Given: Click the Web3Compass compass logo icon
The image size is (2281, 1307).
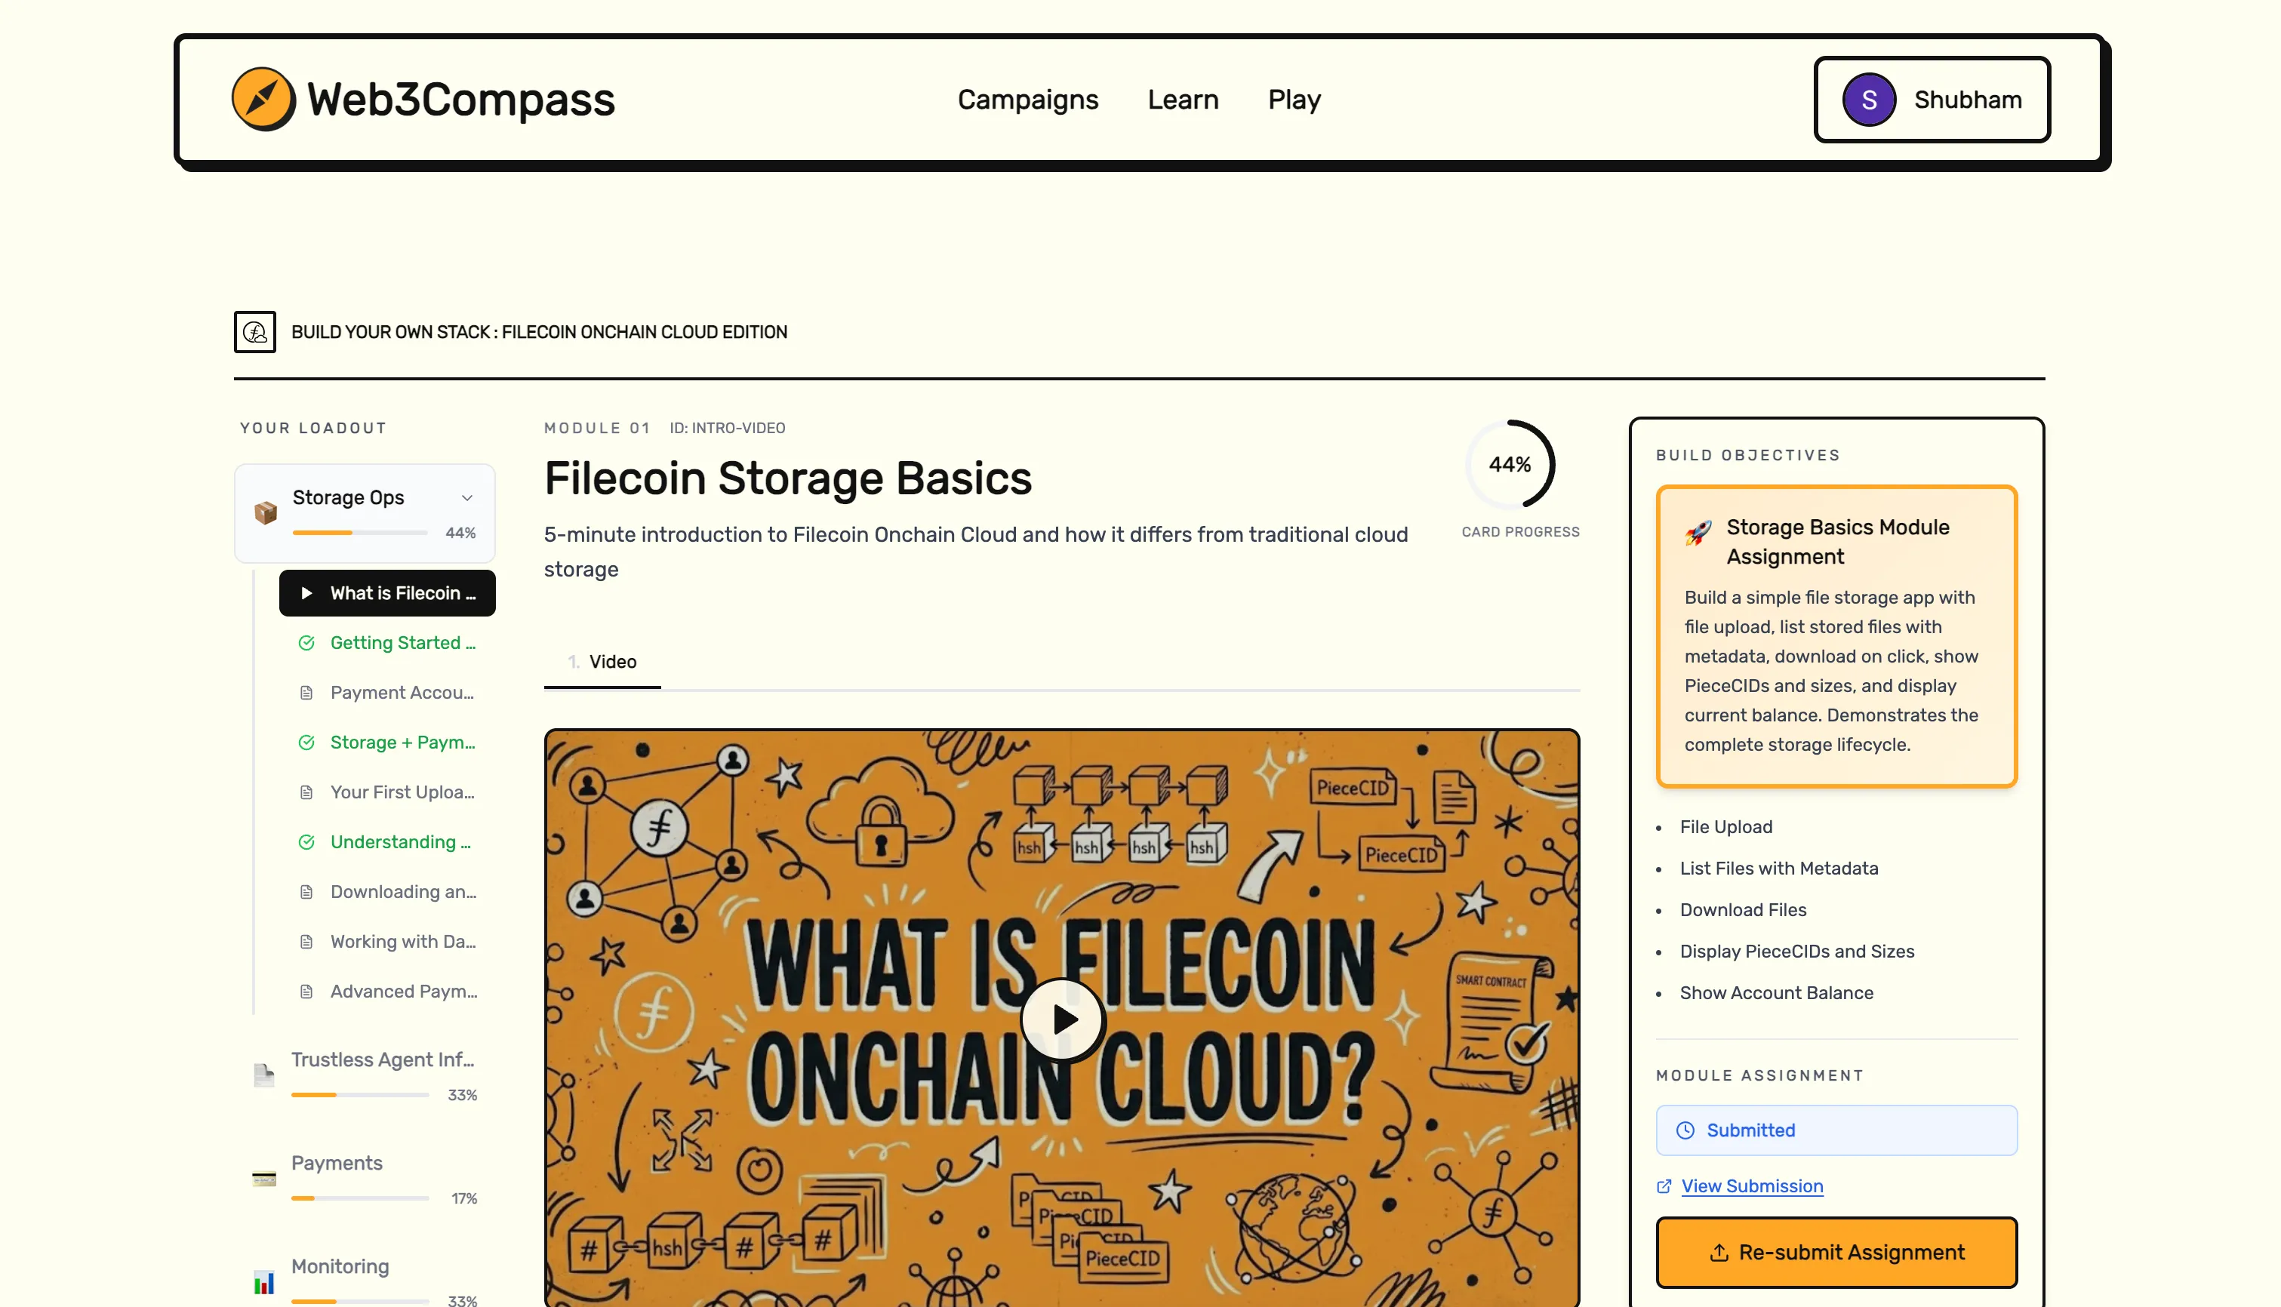Looking at the screenshot, I should 263,99.
